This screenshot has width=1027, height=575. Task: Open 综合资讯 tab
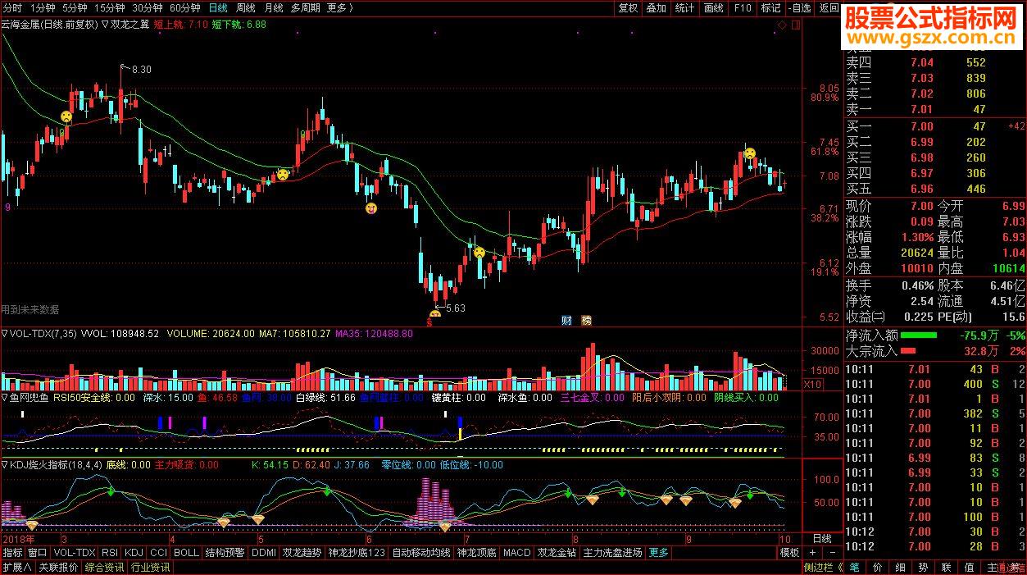click(x=104, y=568)
